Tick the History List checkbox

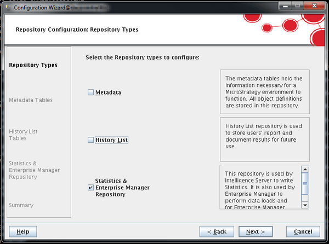(x=91, y=141)
